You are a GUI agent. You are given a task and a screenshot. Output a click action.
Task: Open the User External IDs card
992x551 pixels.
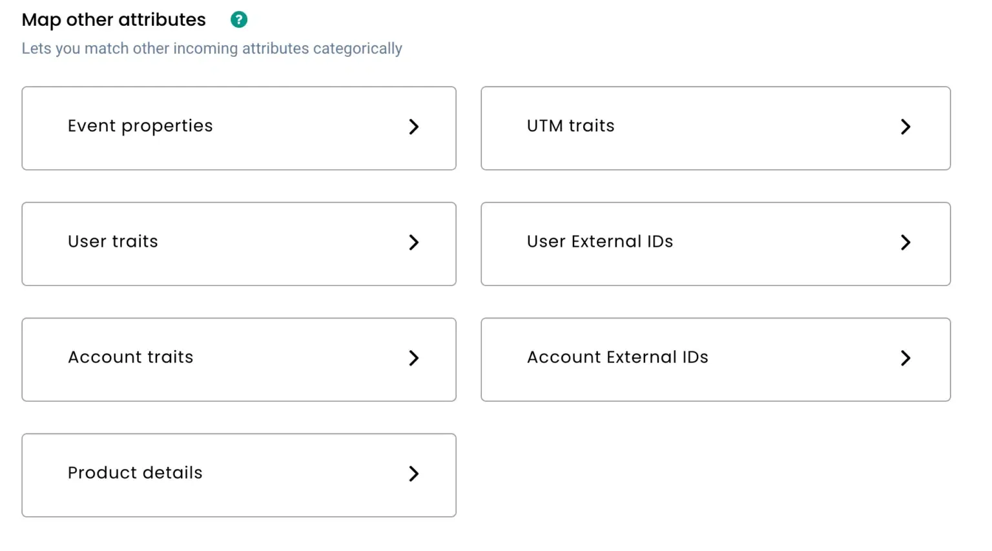(x=716, y=244)
